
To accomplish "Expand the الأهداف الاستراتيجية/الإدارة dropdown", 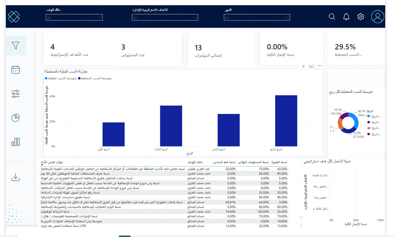I will pos(165,17).
